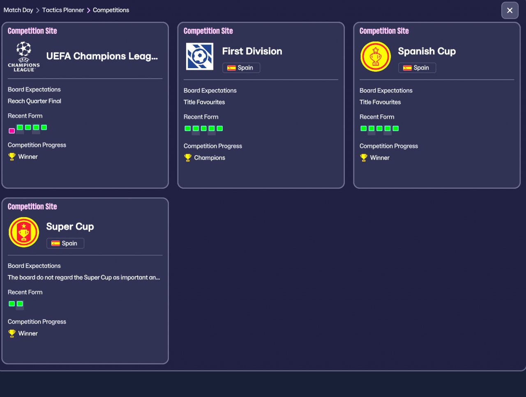The width and height of the screenshot is (526, 397).
Task: Click the last green square in Spanish Cup form
Action: (x=396, y=129)
